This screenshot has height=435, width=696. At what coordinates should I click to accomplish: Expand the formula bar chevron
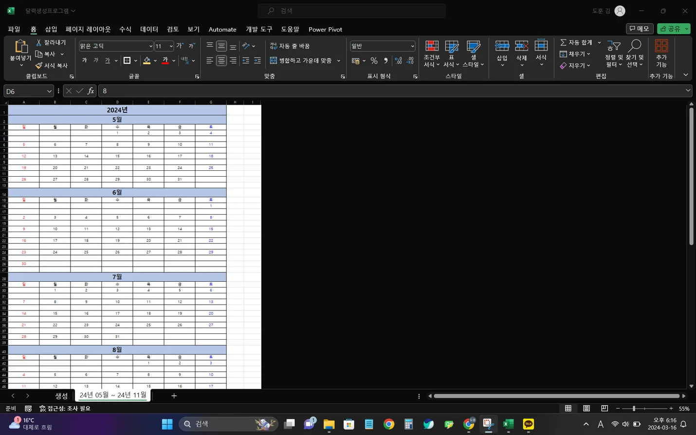(x=688, y=91)
